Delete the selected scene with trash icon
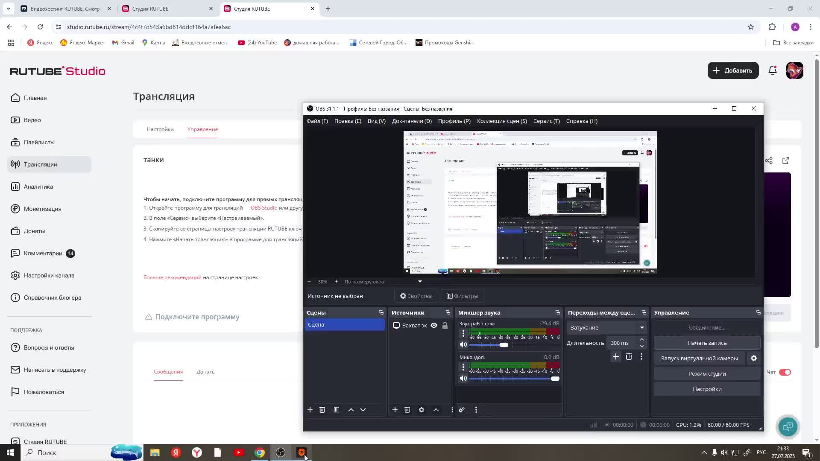 pyautogui.click(x=322, y=410)
